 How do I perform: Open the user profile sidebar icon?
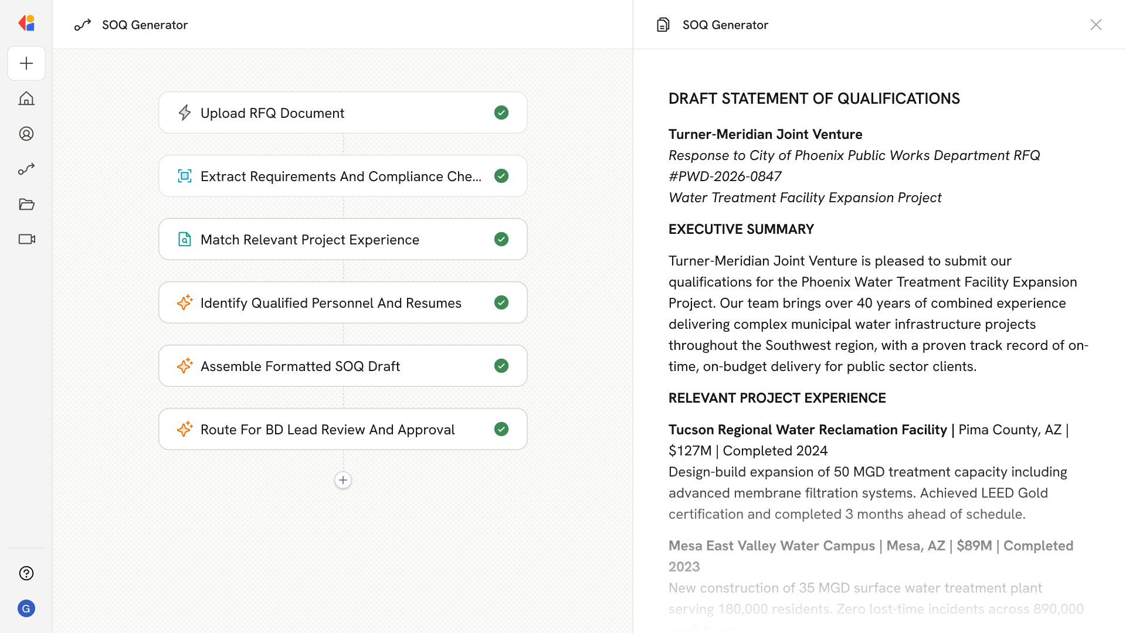(x=26, y=134)
